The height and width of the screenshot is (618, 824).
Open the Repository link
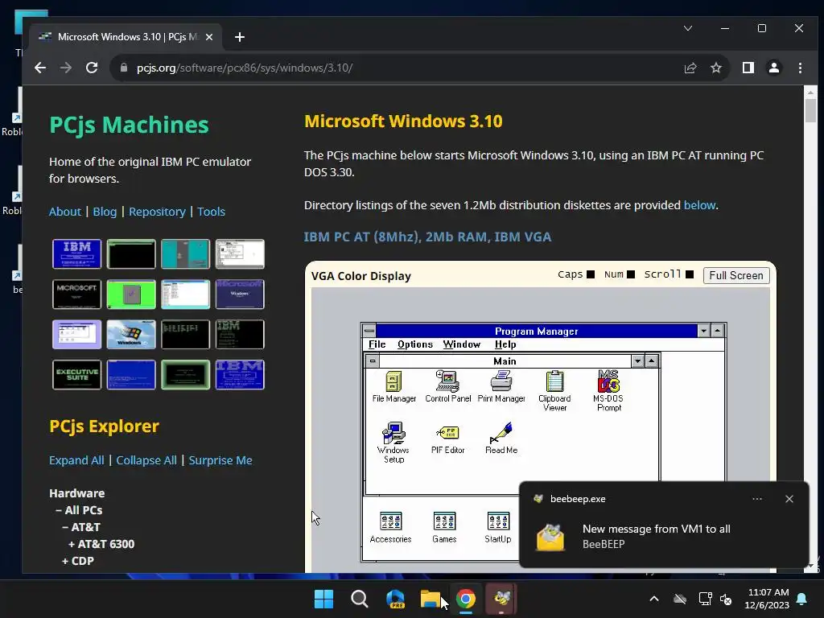coord(157,212)
